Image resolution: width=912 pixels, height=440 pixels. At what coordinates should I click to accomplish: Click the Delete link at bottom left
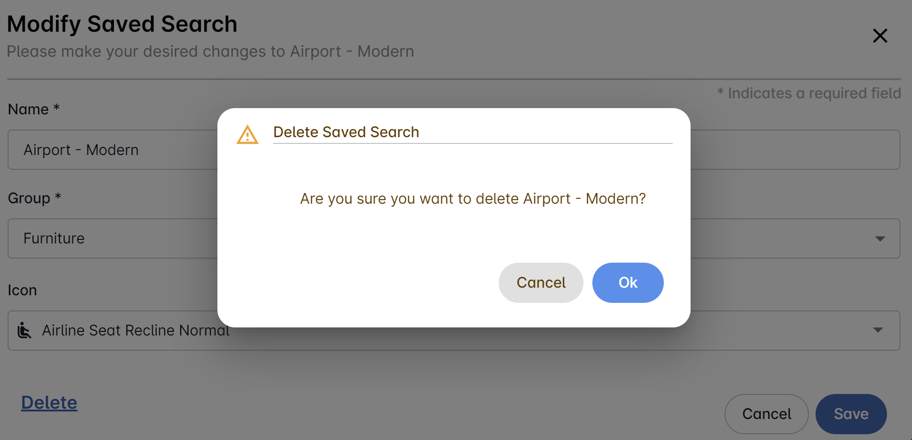[49, 403]
